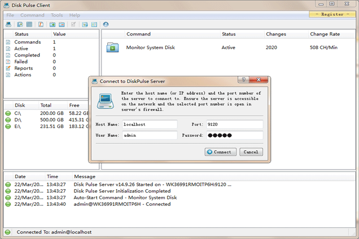
Task: Focus the Port input field
Action: click(235, 124)
